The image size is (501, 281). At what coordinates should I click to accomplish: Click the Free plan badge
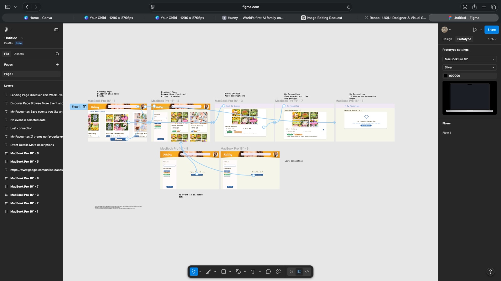point(19,43)
